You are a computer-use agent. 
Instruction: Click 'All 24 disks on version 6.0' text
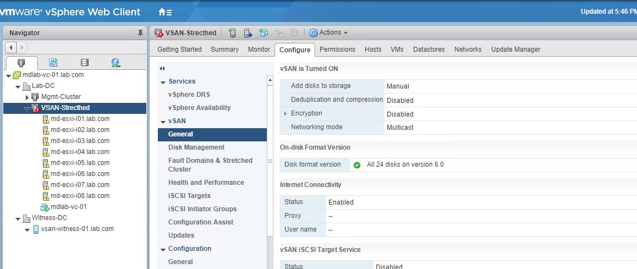[x=405, y=164]
